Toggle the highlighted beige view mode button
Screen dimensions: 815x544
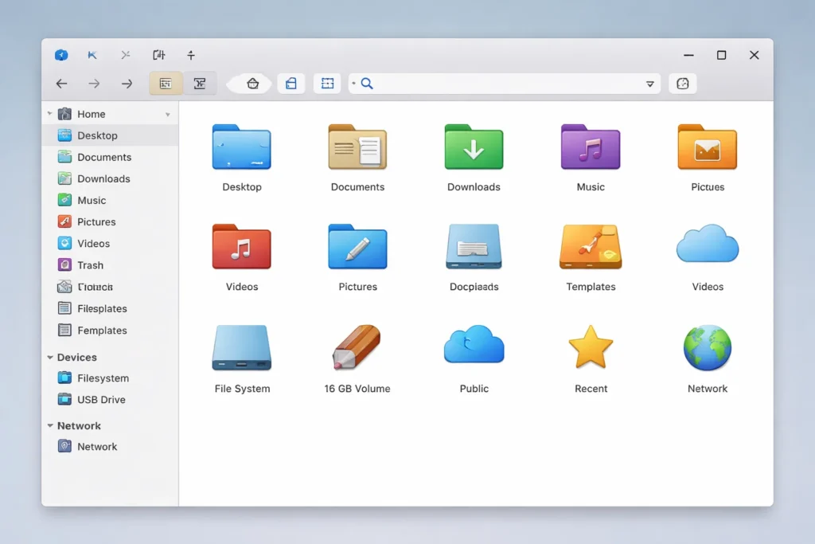(166, 84)
